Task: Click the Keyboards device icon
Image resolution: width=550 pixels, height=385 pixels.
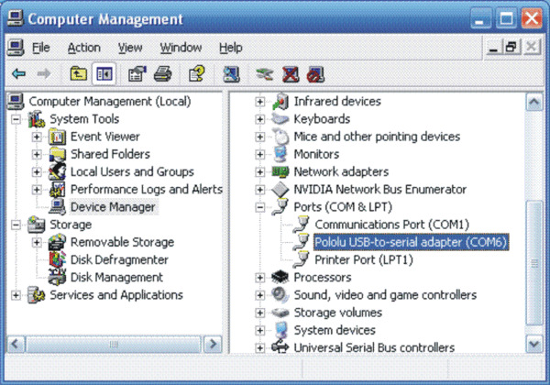Action: [x=280, y=119]
